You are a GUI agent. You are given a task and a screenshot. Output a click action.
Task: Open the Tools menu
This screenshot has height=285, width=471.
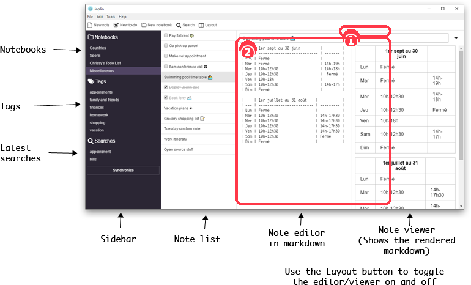[x=111, y=17]
